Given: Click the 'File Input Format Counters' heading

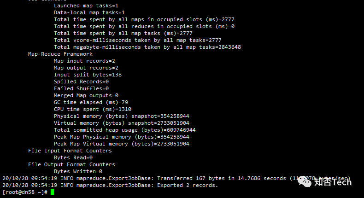Looking at the screenshot, I should pyautogui.click(x=70, y=151).
